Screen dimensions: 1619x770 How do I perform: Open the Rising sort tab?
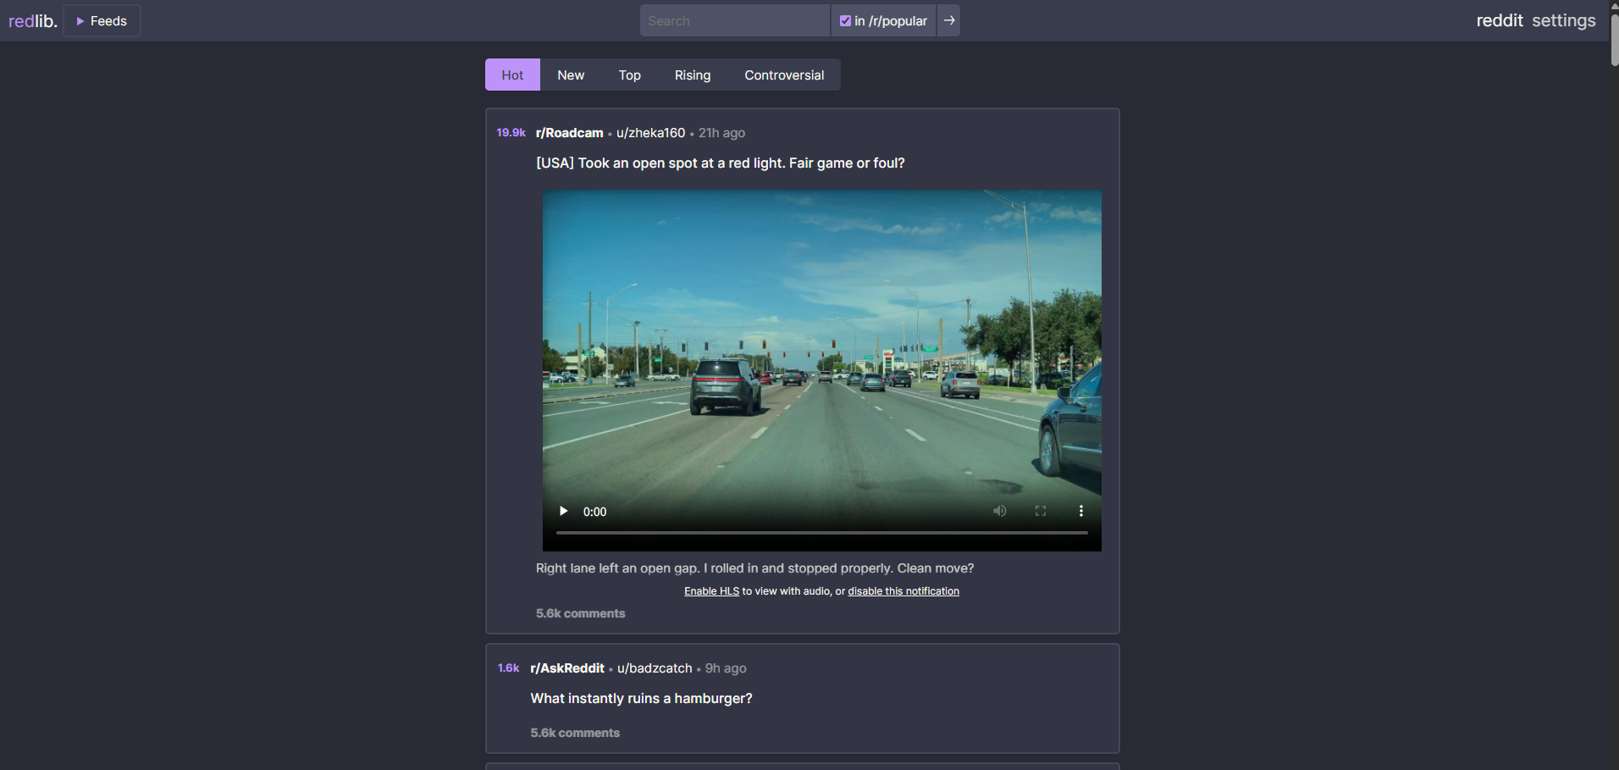coord(693,75)
